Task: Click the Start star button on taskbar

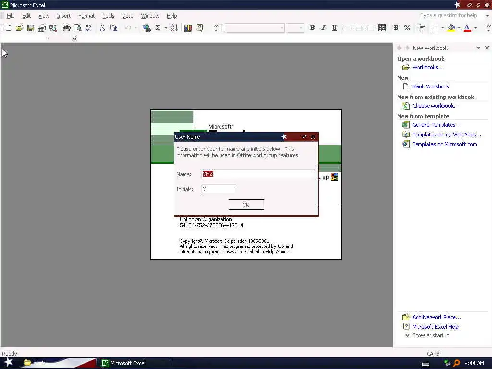Action: point(8,363)
